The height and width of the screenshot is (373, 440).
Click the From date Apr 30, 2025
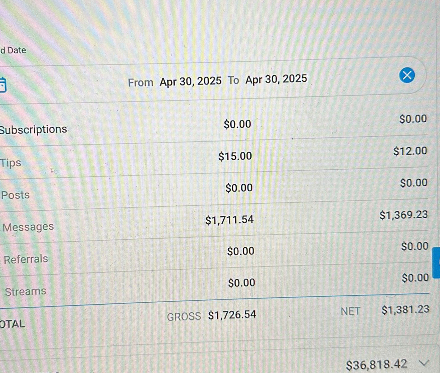tap(190, 81)
